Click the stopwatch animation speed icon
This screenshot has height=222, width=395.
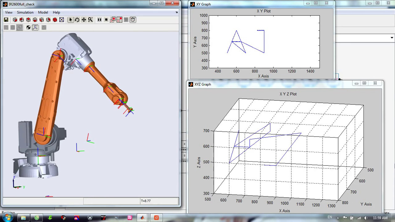point(133,20)
